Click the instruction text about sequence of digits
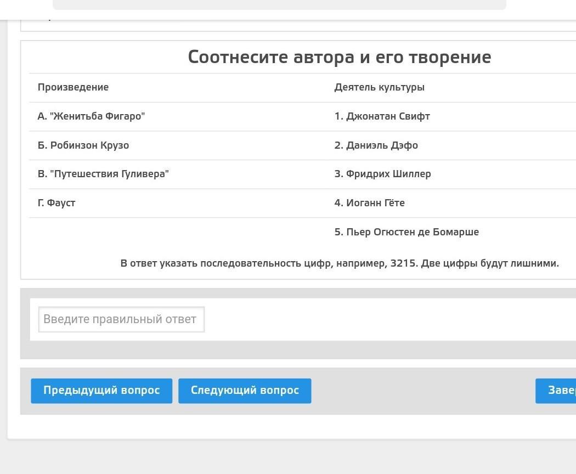The width and height of the screenshot is (576, 474). click(340, 263)
